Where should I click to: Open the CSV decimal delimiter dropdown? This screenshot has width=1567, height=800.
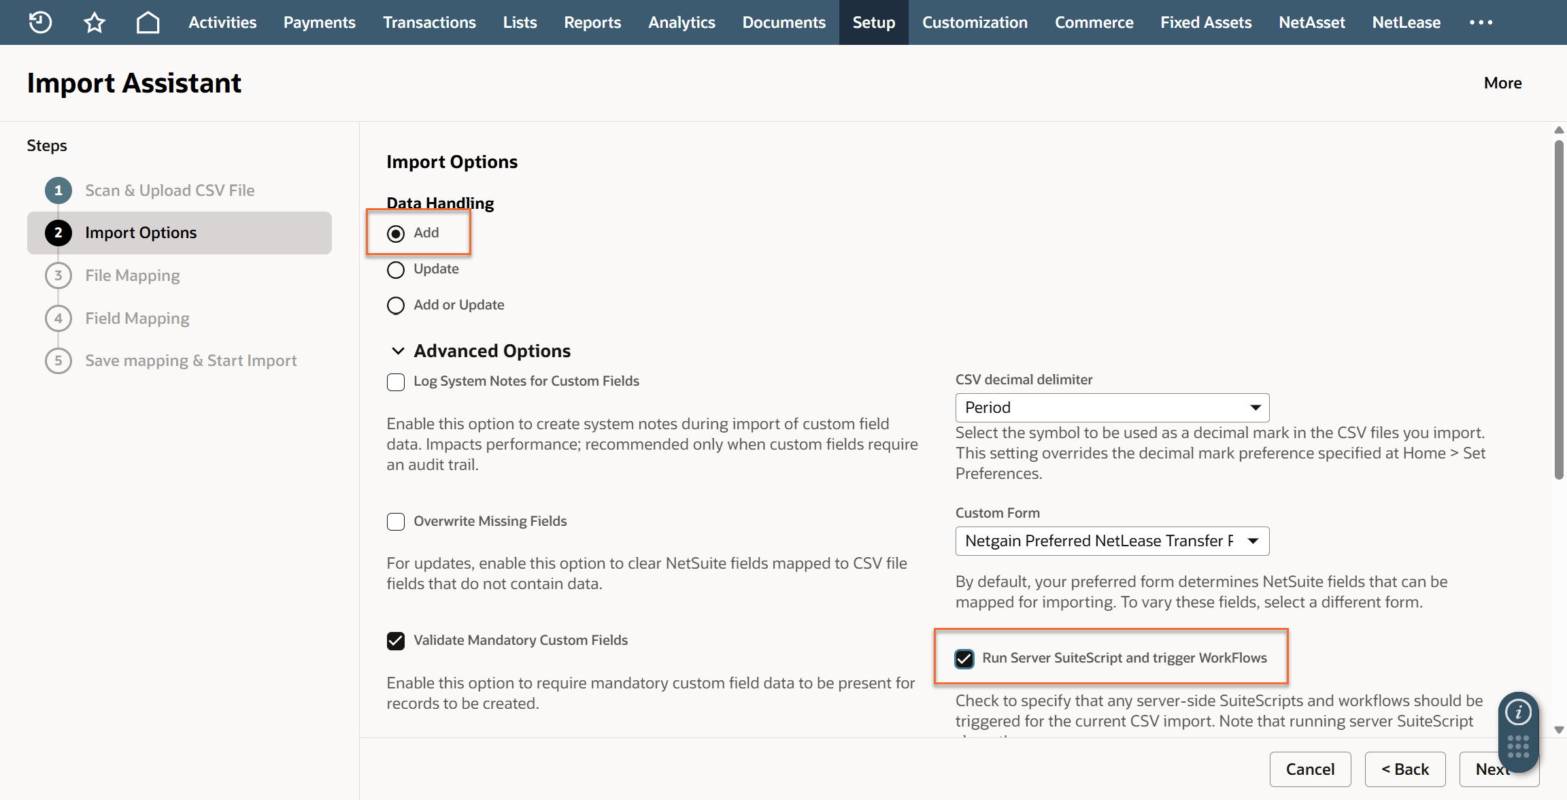pos(1112,407)
